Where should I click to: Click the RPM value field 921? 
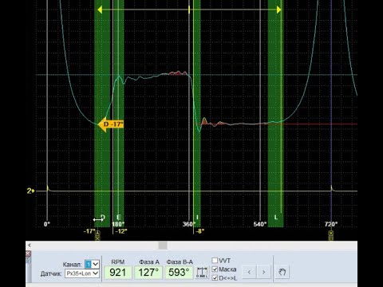pos(117,273)
